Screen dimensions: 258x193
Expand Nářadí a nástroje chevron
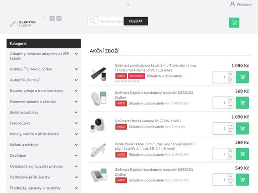(76, 145)
